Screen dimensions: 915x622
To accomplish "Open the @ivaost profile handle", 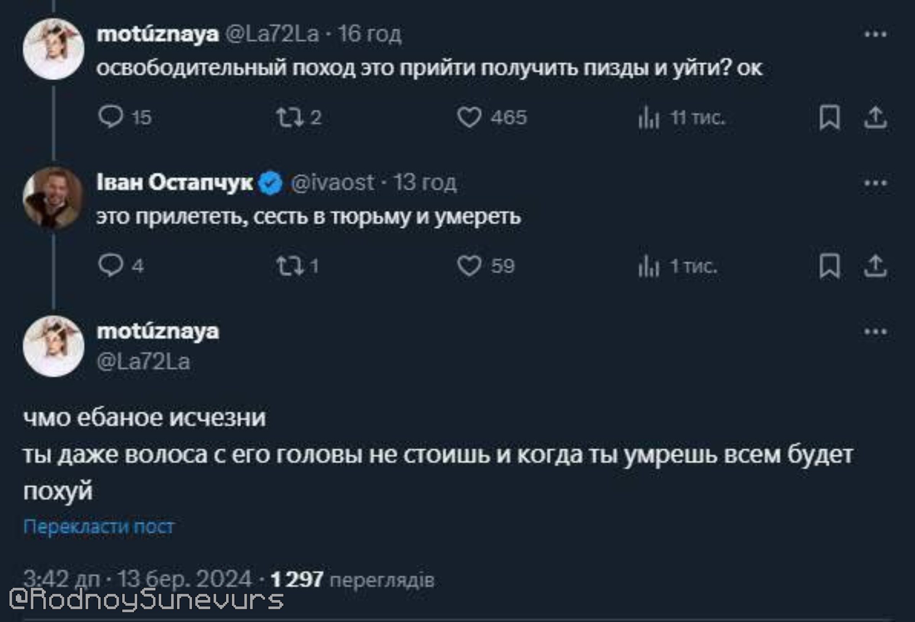I will click(x=333, y=183).
